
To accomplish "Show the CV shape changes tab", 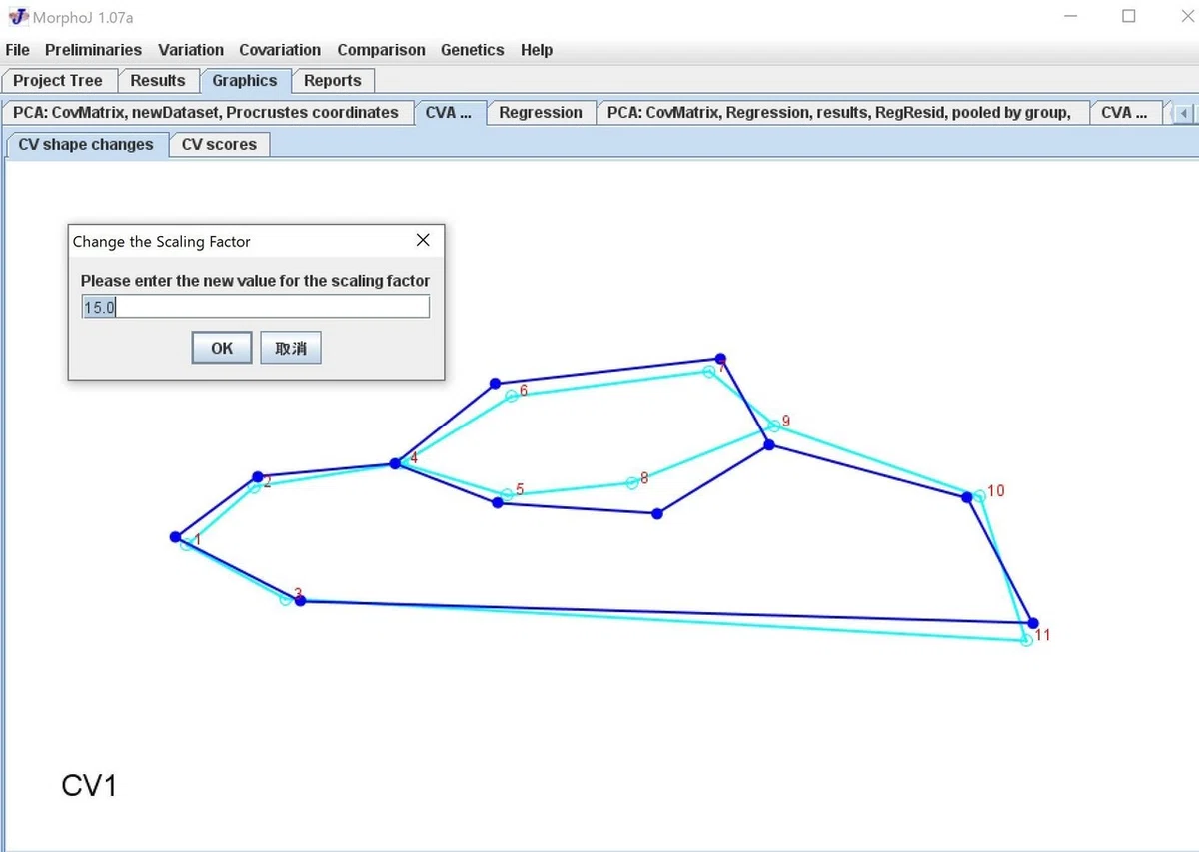I will pyautogui.click(x=86, y=144).
